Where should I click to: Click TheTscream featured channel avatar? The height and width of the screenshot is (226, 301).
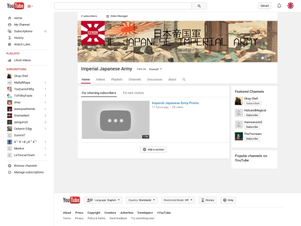(x=239, y=136)
